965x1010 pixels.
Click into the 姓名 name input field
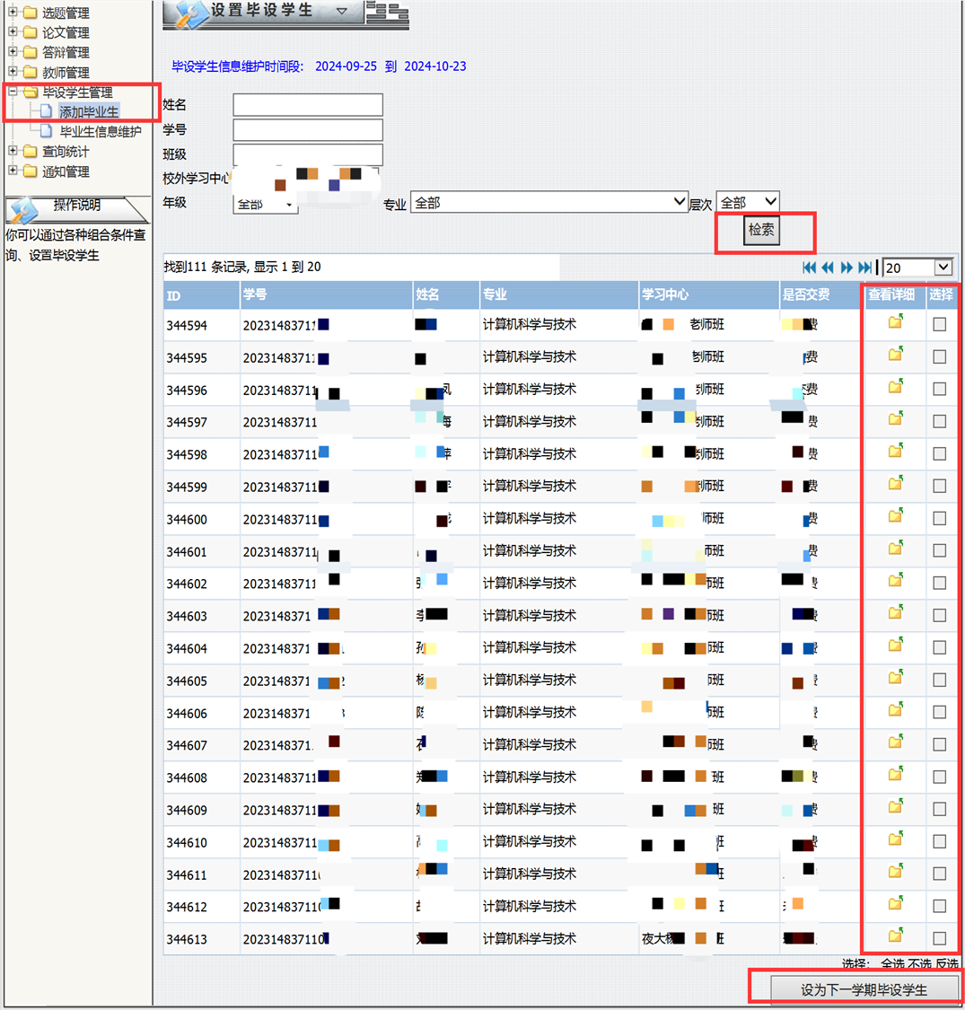[x=307, y=105]
